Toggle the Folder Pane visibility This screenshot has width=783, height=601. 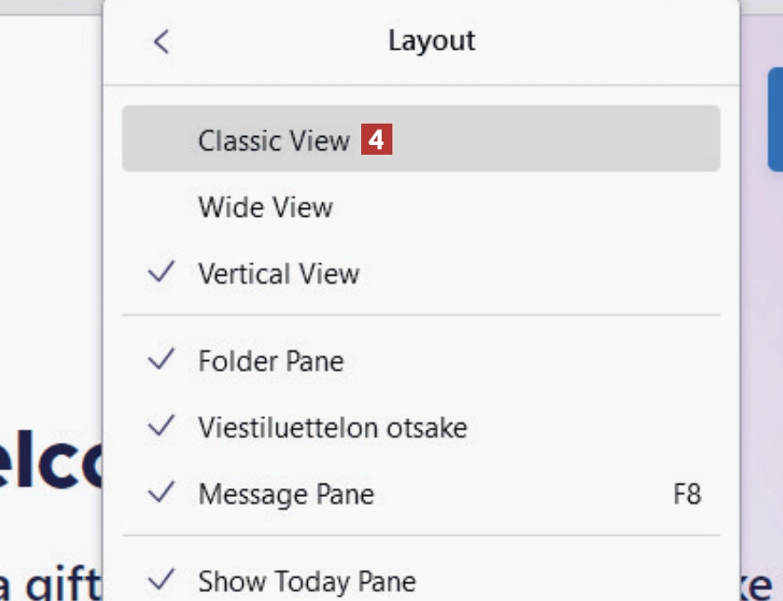point(270,361)
